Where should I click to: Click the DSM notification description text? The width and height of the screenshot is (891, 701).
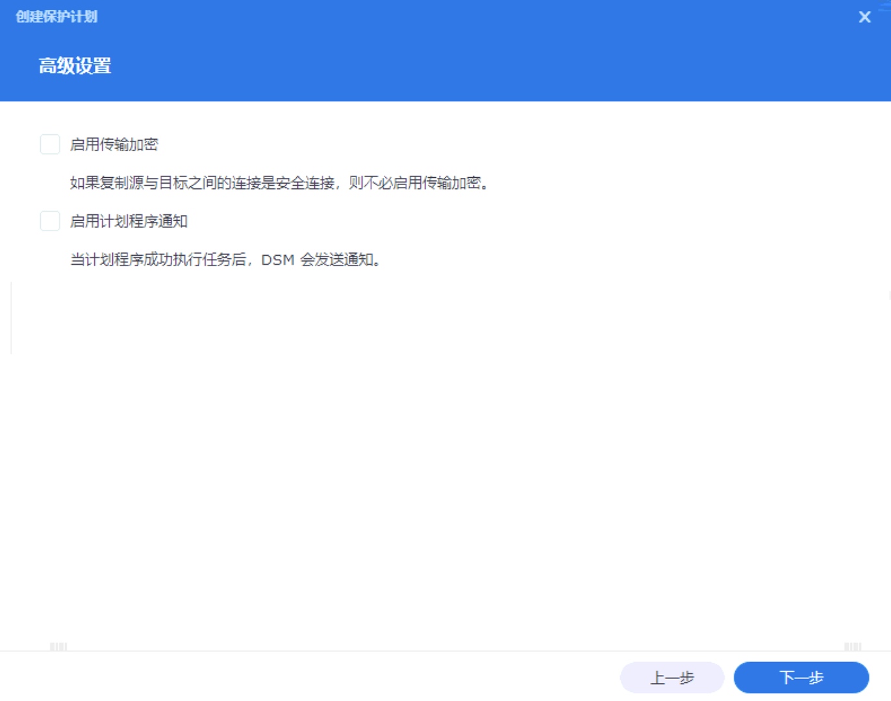(x=226, y=260)
